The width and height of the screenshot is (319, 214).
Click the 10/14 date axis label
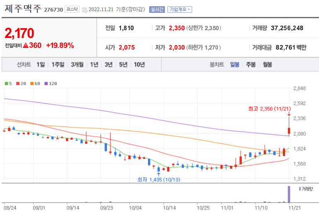pos(169,208)
